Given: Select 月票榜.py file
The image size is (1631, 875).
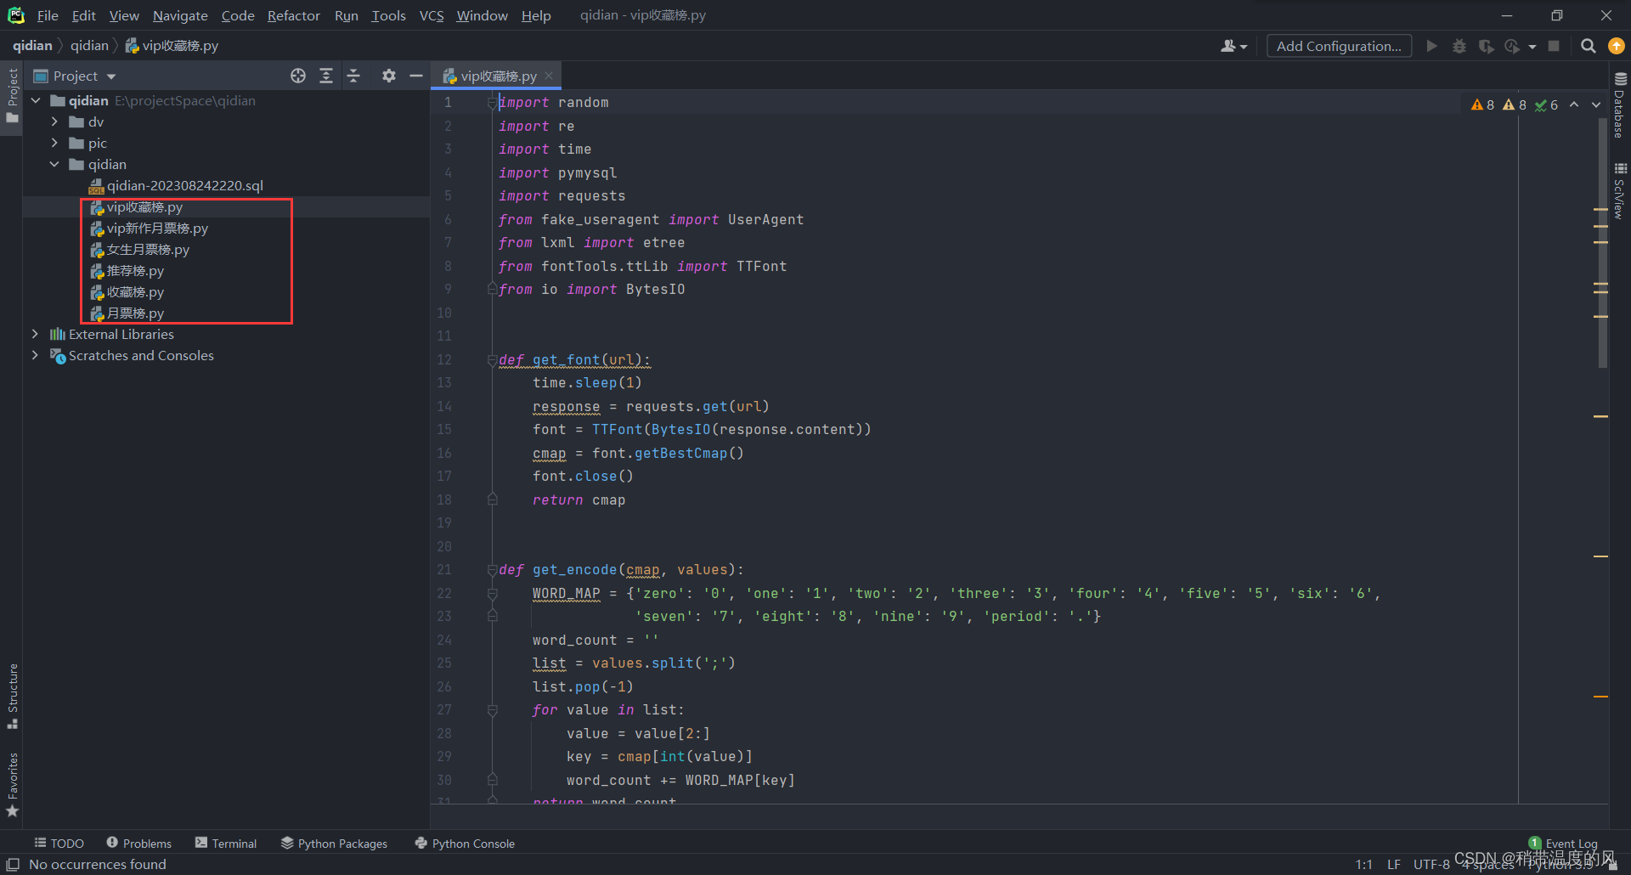Looking at the screenshot, I should pos(127,313).
